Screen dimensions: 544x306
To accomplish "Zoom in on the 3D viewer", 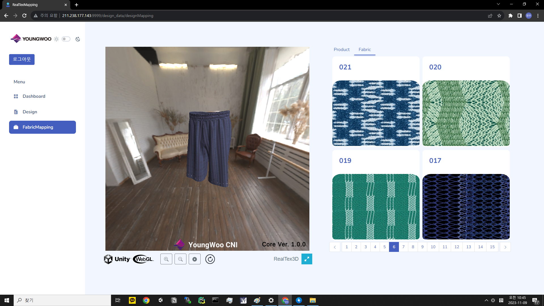I will pyautogui.click(x=166, y=259).
